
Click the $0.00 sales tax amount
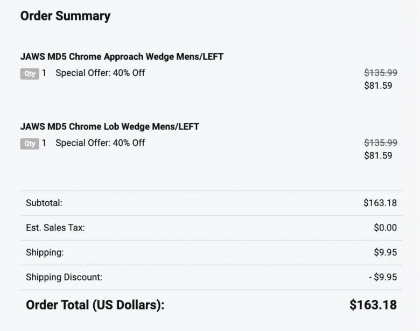(x=385, y=228)
